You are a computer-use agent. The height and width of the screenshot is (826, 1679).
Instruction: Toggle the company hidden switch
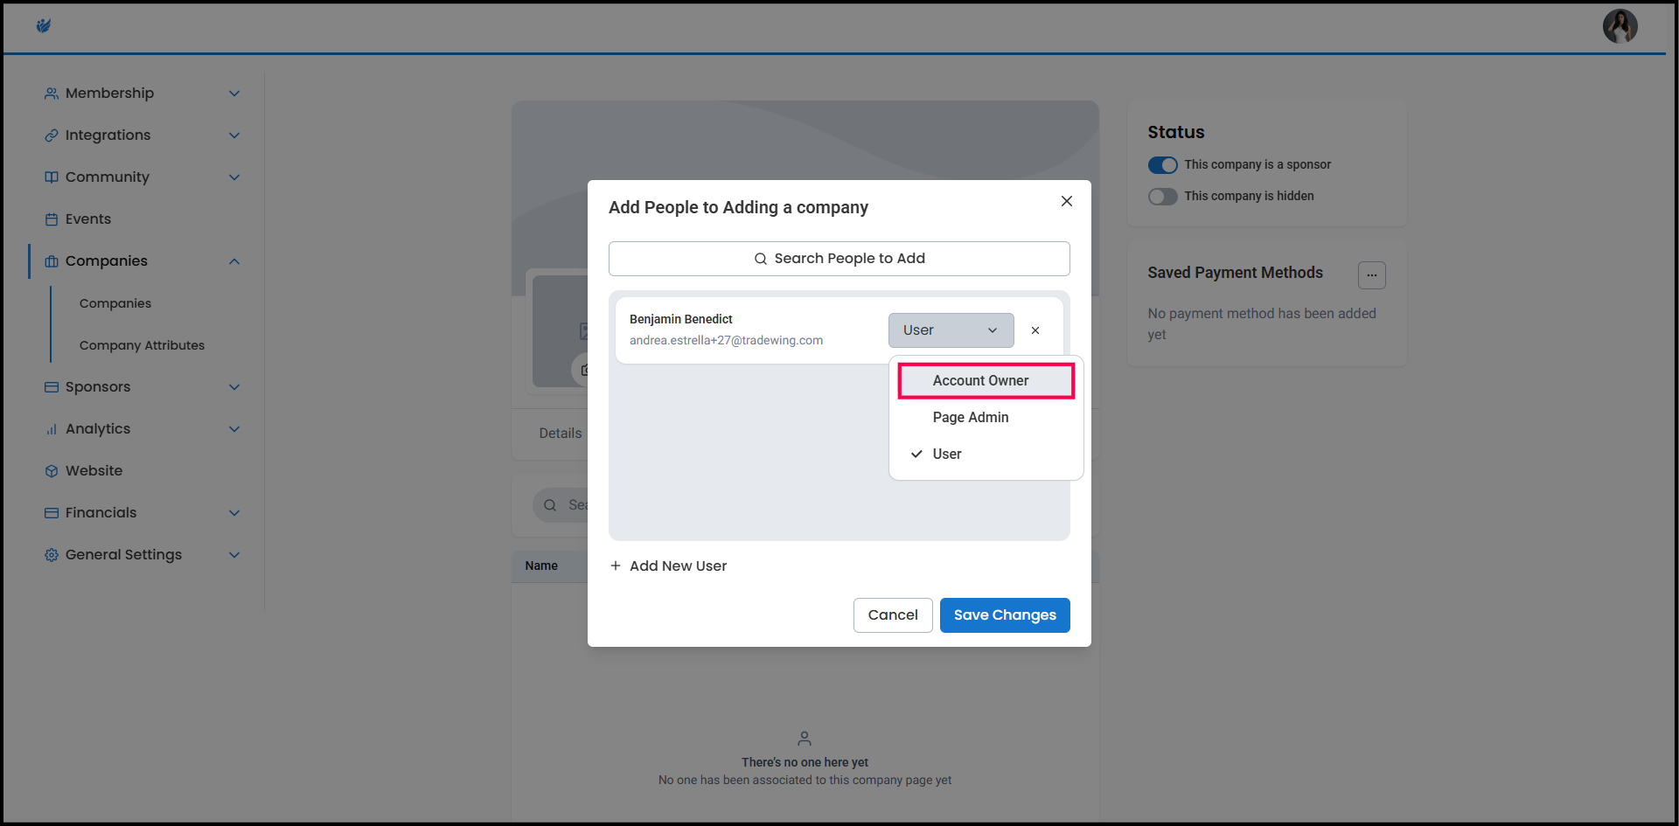tap(1162, 197)
